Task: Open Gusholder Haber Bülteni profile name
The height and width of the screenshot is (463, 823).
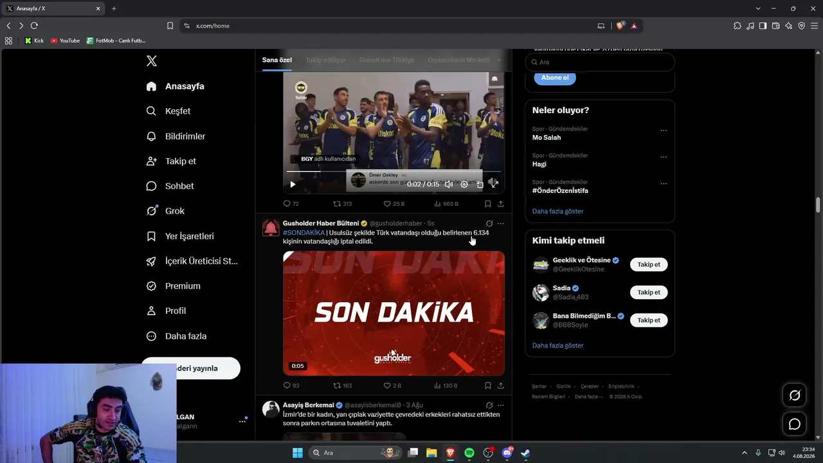Action: click(321, 224)
